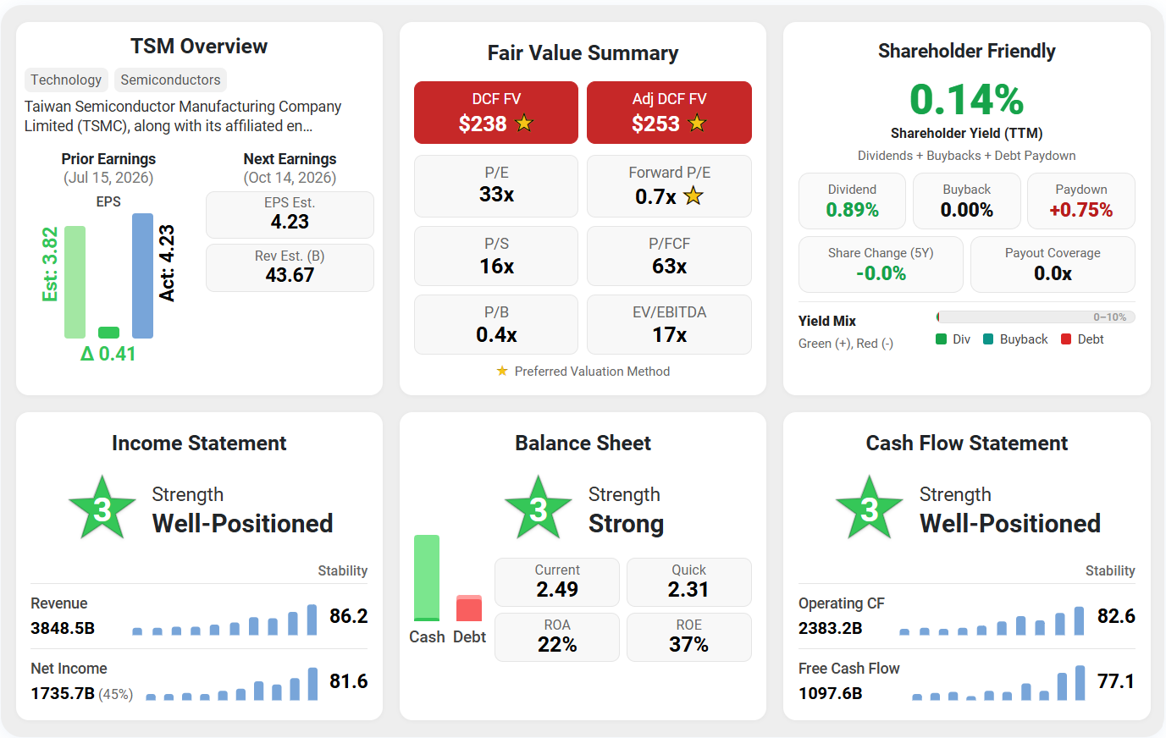Click the Free Cash Flow bar sparkline
This screenshot has width=1166, height=738.
(x=998, y=683)
